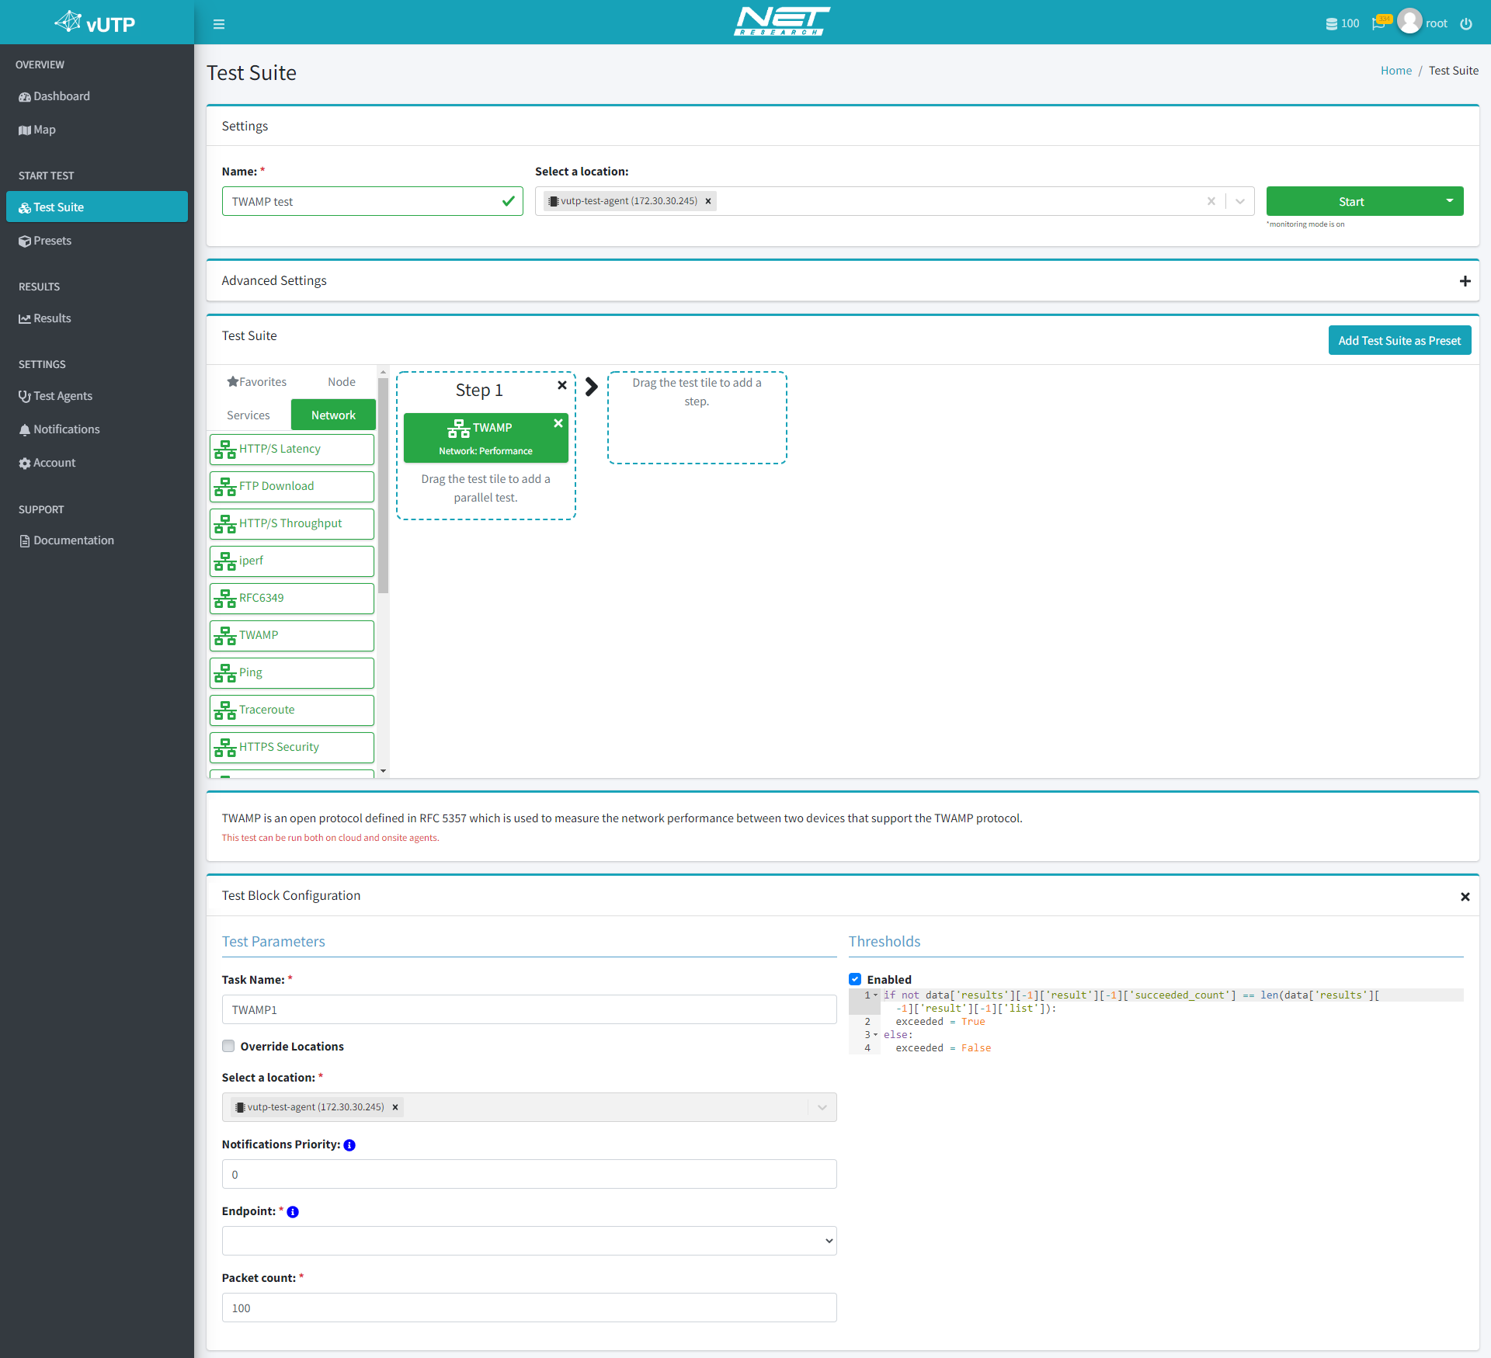Viewport: 1491px width, 1358px height.
Task: Click the Name input field
Action: [x=372, y=201]
